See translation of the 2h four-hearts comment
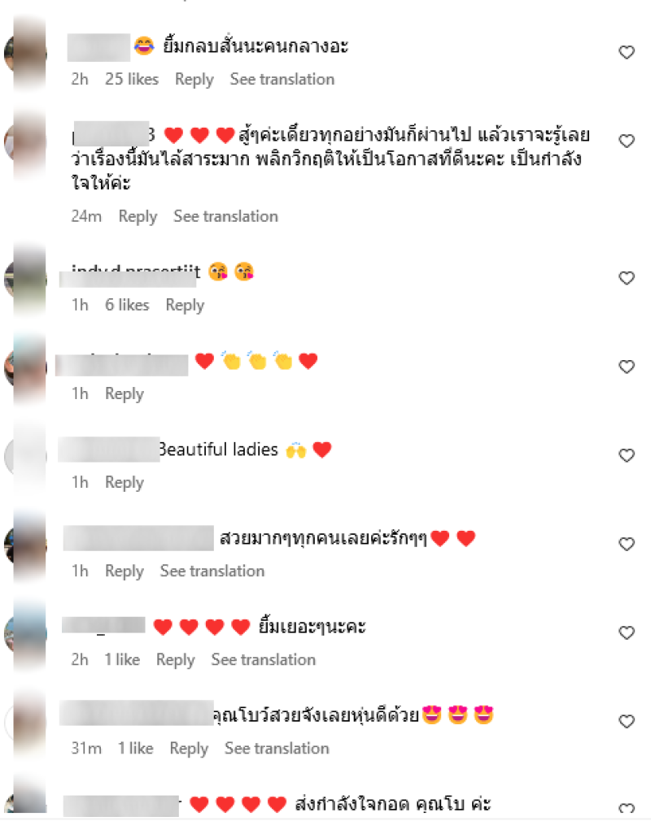 (x=264, y=660)
